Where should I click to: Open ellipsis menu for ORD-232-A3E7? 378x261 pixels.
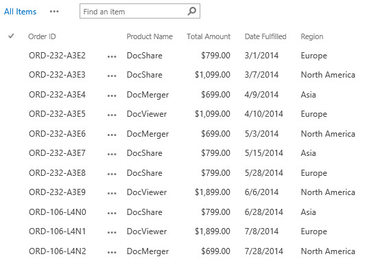pos(112,154)
